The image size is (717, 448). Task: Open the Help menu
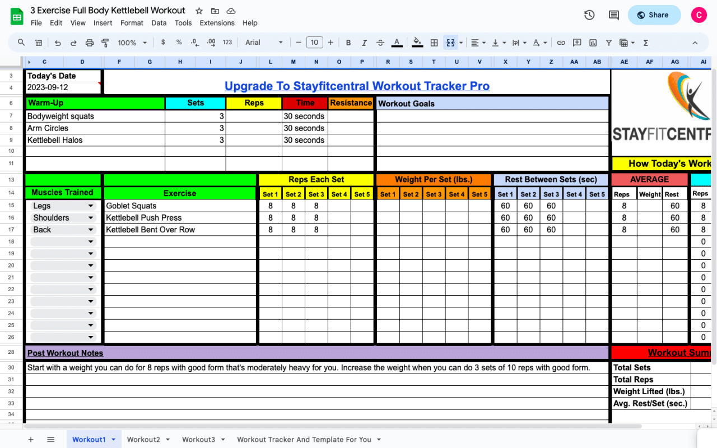tap(250, 23)
